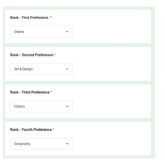The height and width of the screenshot is (165, 165).
Task: Open the First Preference dropdown showing Drama
Action: (x=42, y=32)
